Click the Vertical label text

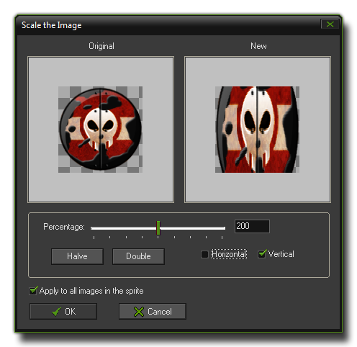tap(281, 254)
